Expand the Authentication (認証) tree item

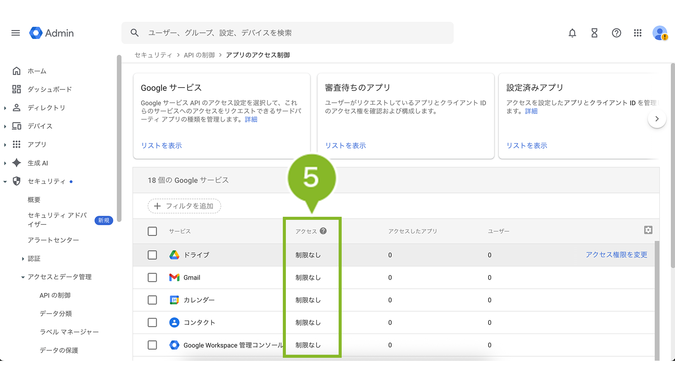point(23,259)
